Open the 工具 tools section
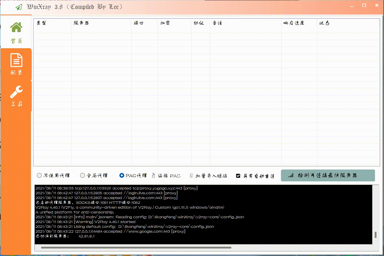 (x=16, y=96)
